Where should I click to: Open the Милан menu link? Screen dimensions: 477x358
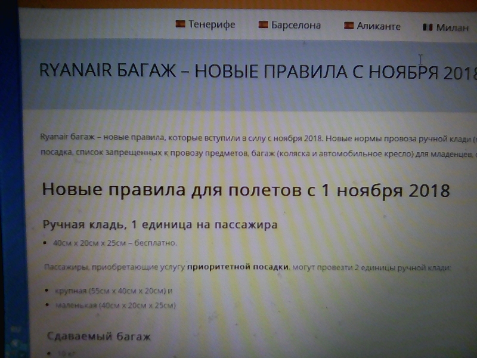tap(453, 27)
